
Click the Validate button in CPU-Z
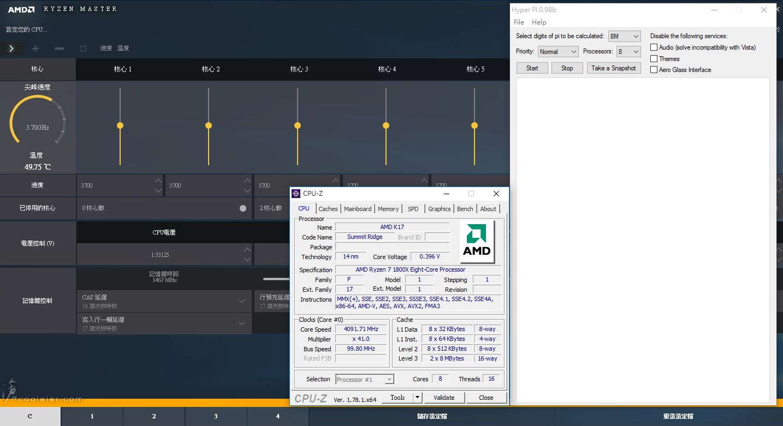point(444,398)
